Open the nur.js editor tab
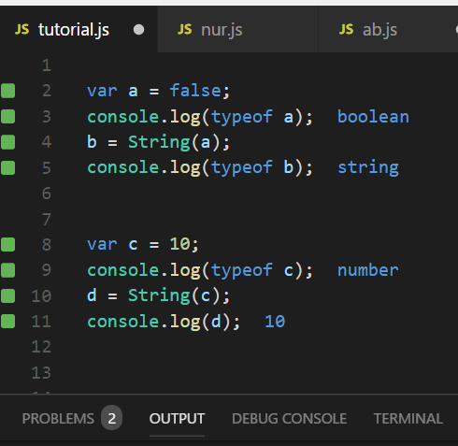This screenshot has width=458, height=446. coord(237,29)
